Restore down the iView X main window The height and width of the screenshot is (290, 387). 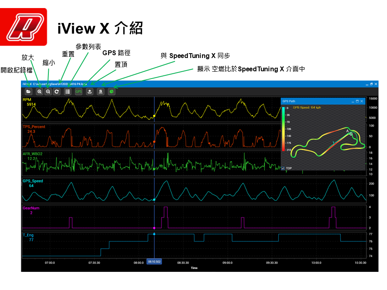point(371,84)
